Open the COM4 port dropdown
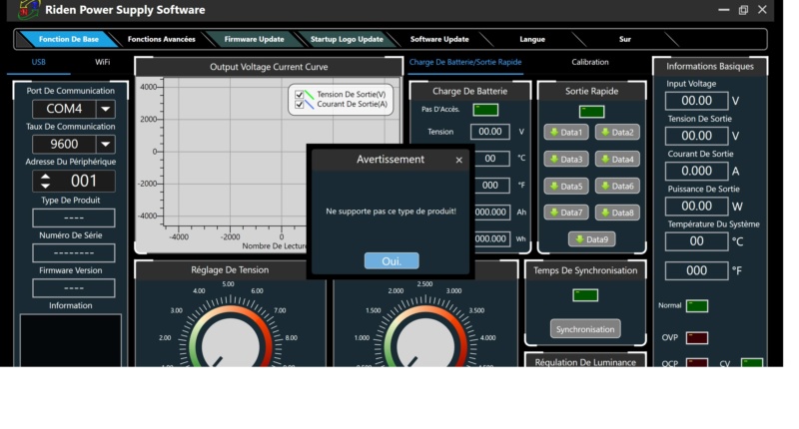Image resolution: width=799 pixels, height=429 pixels. pyautogui.click(x=106, y=109)
